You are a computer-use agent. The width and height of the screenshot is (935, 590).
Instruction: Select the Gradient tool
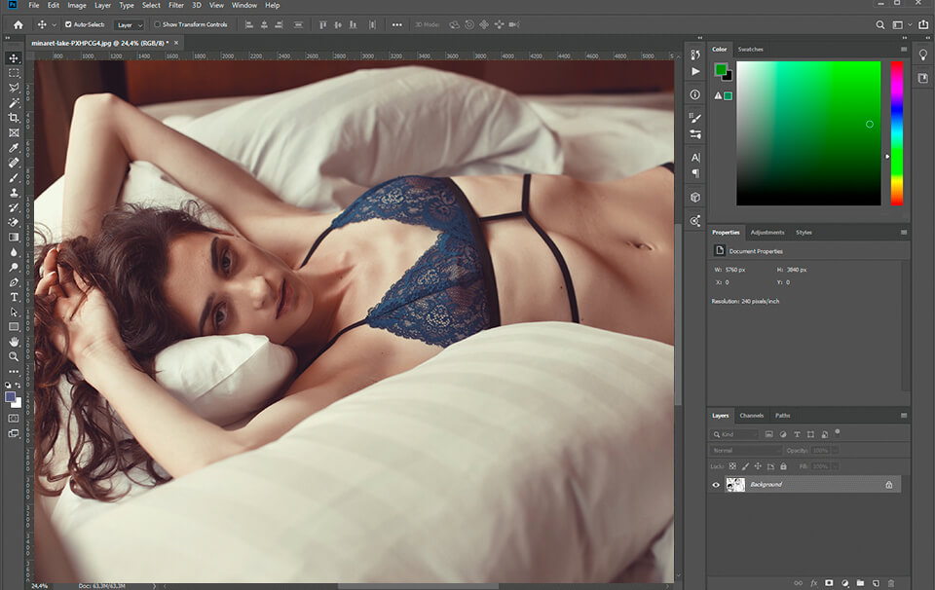pos(14,238)
